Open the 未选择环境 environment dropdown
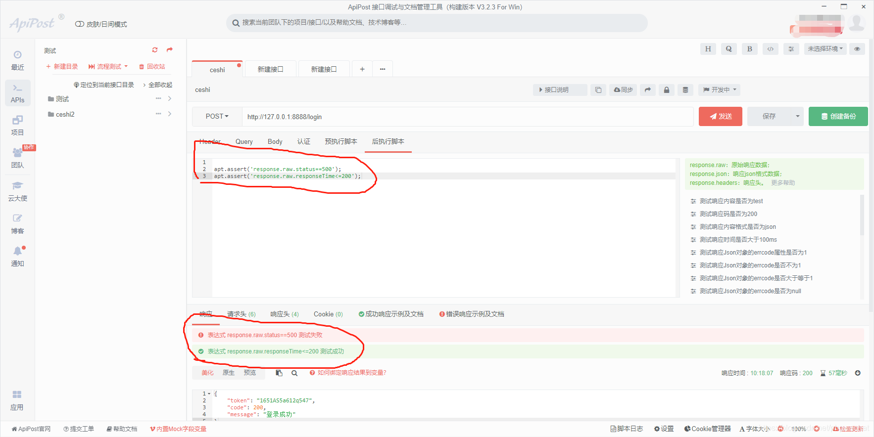The image size is (874, 437). pos(825,49)
